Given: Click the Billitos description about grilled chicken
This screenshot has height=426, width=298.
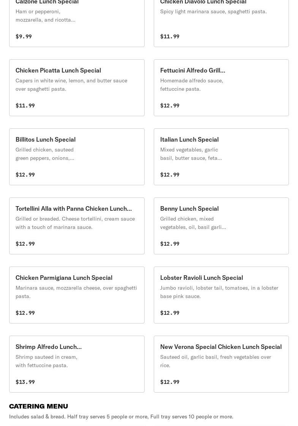Looking at the screenshot, I should click(x=45, y=154).
